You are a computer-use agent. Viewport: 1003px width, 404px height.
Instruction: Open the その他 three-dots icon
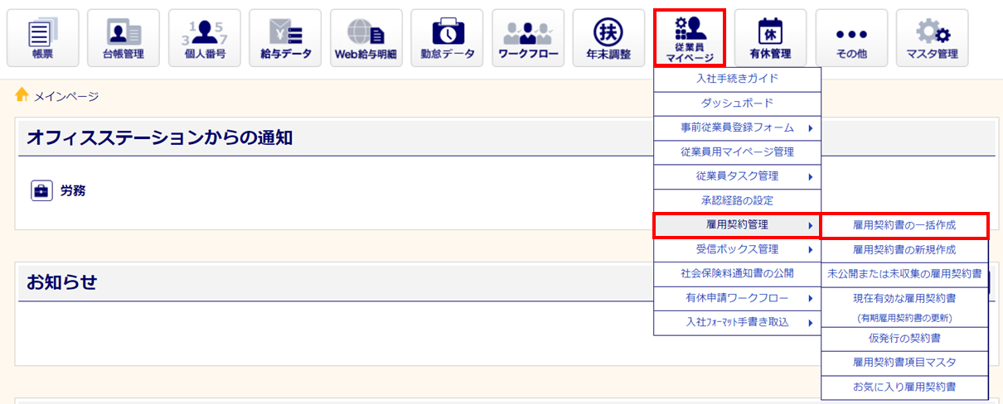point(851,38)
